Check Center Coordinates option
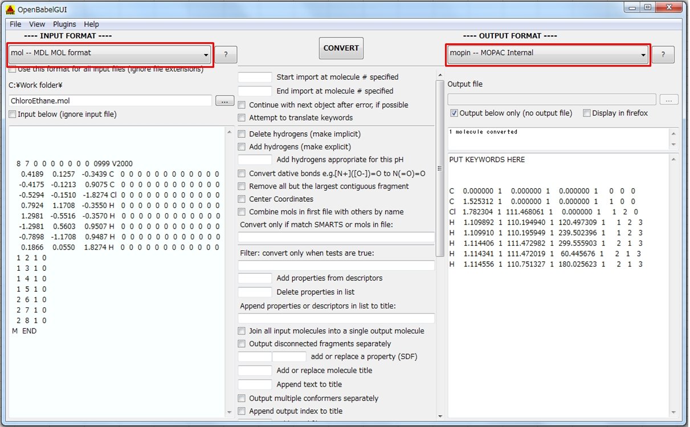Screen dimensions: 690x427 242,199
